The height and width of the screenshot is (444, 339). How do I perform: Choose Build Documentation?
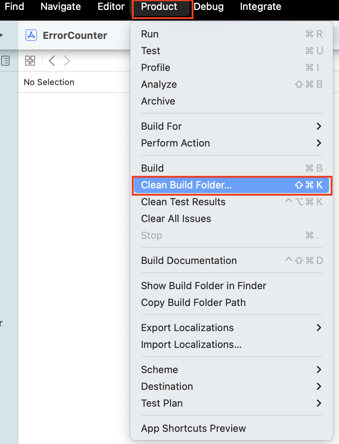coord(189,261)
